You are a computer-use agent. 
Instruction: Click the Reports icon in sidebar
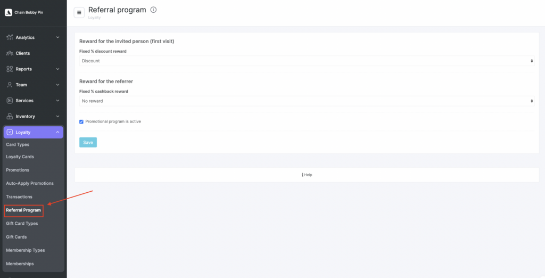[10, 69]
